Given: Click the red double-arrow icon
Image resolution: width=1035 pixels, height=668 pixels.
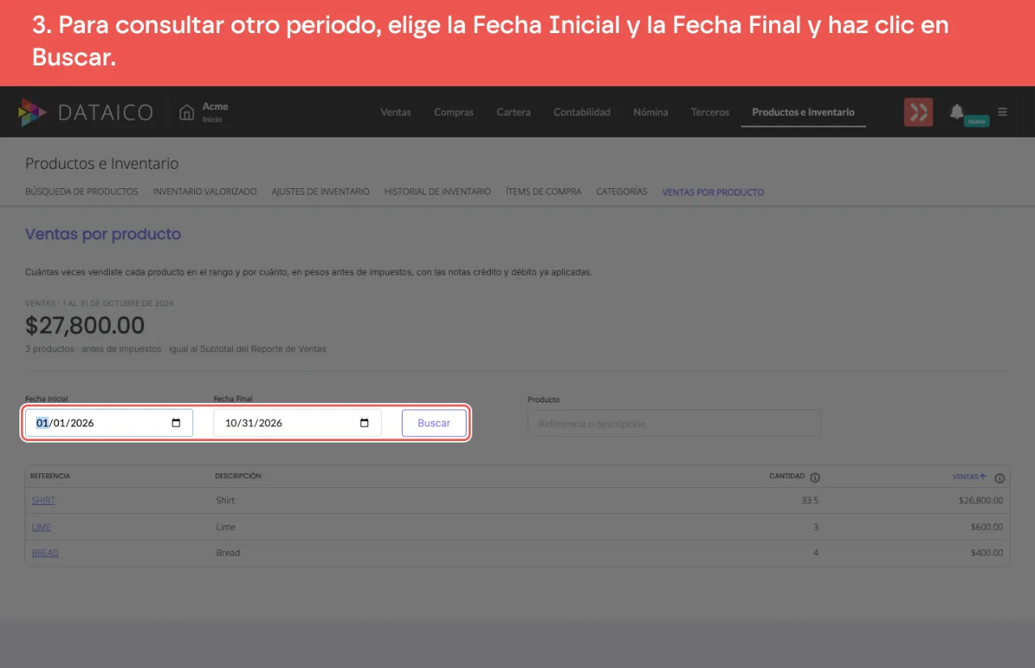Looking at the screenshot, I should [x=919, y=112].
